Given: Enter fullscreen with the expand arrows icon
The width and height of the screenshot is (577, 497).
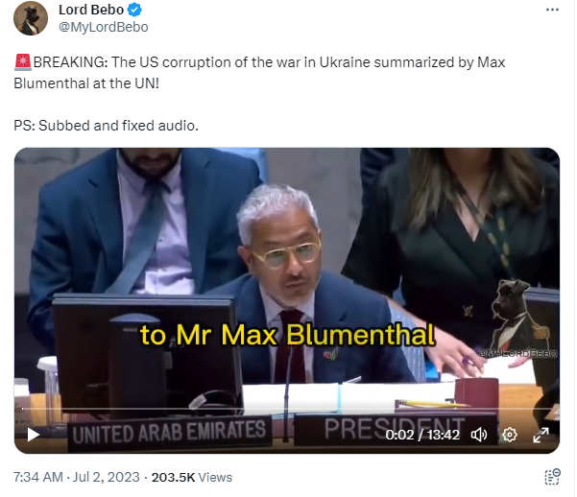Looking at the screenshot, I should (x=541, y=435).
